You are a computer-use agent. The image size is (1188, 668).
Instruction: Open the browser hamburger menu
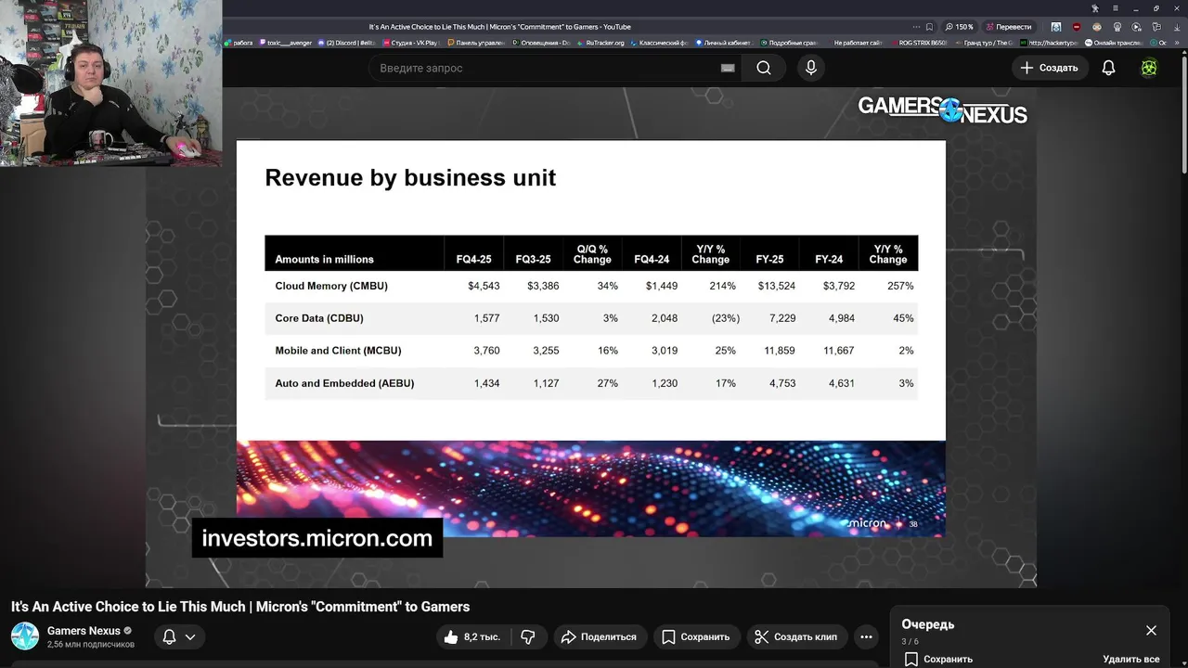click(1116, 8)
